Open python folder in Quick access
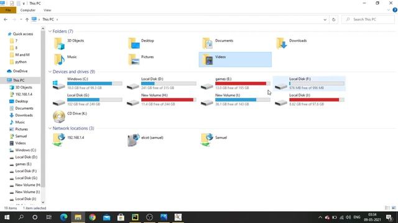This screenshot has width=398, height=223. (x=21, y=62)
